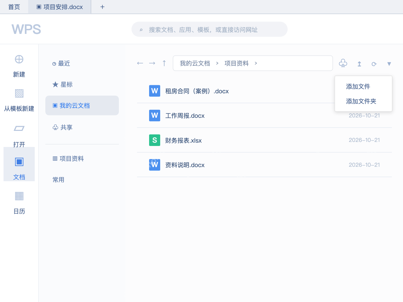Select 我的云文档 in navigation panel
This screenshot has width=403, height=302.
pos(82,105)
